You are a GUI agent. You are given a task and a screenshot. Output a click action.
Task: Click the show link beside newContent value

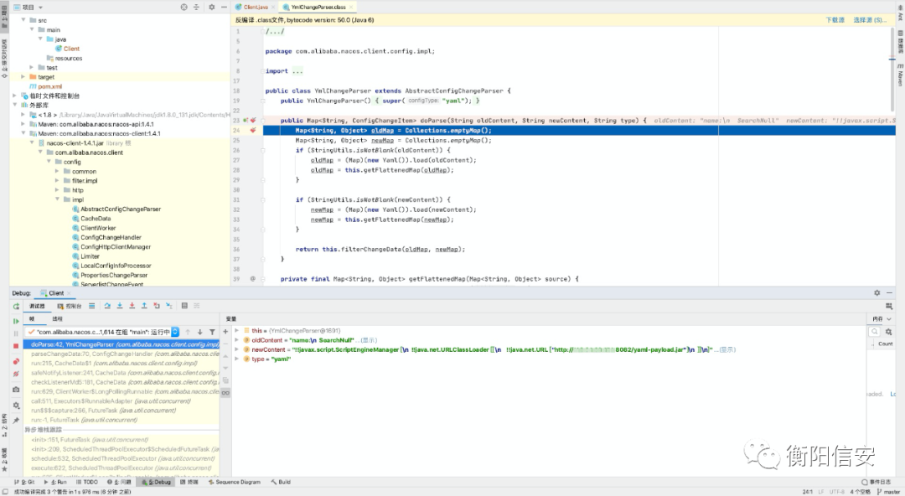[x=727, y=350]
